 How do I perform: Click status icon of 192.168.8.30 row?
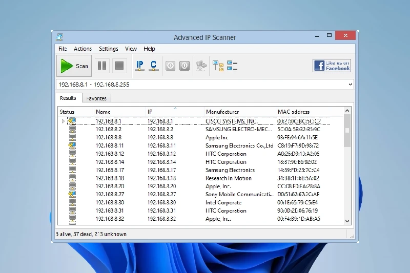point(72,202)
